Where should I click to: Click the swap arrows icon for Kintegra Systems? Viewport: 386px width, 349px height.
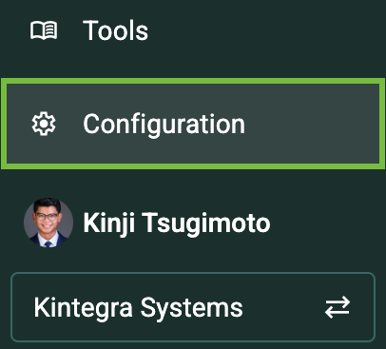338,307
